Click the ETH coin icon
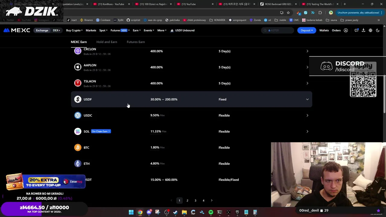This screenshot has height=217, width=386. (x=78, y=164)
